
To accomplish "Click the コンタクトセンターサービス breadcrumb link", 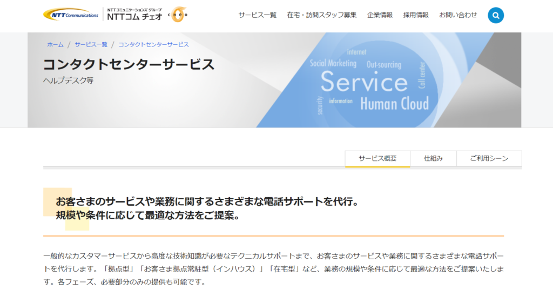I will [x=153, y=44].
